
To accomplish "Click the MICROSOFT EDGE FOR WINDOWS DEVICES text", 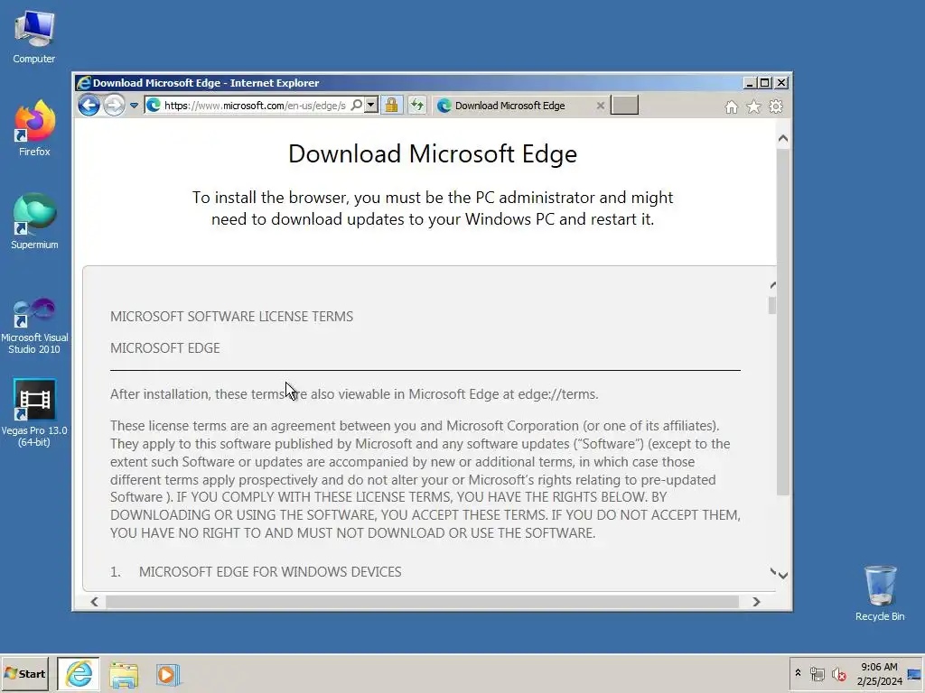I will coord(270,571).
